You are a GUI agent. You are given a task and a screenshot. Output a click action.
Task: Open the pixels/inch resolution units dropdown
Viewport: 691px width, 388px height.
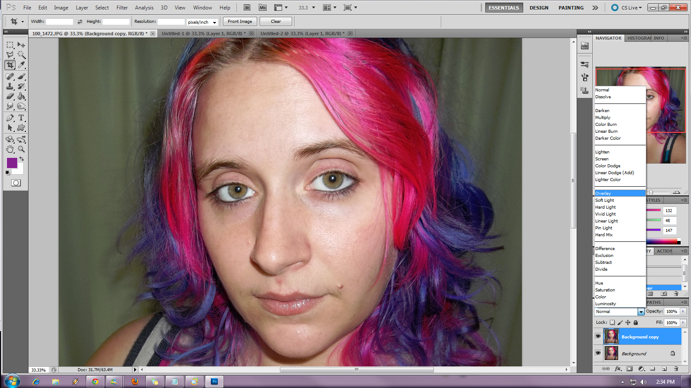point(214,22)
